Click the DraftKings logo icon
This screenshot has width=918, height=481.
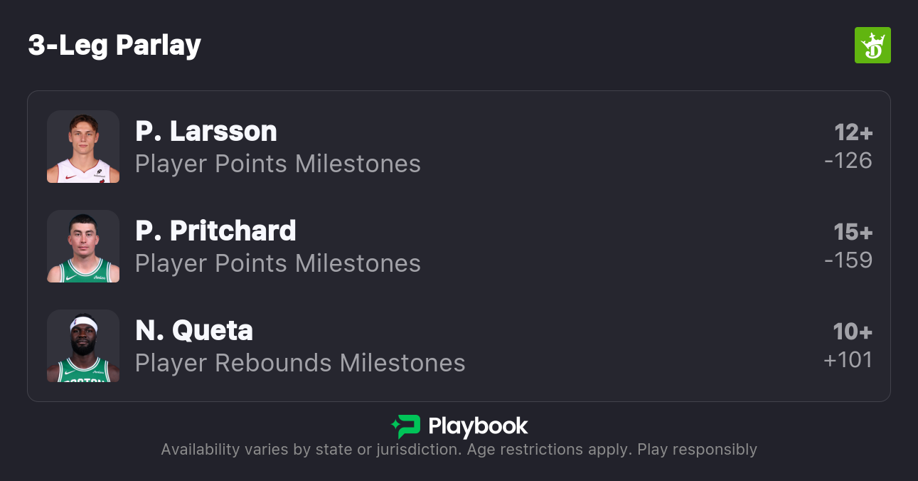click(872, 46)
